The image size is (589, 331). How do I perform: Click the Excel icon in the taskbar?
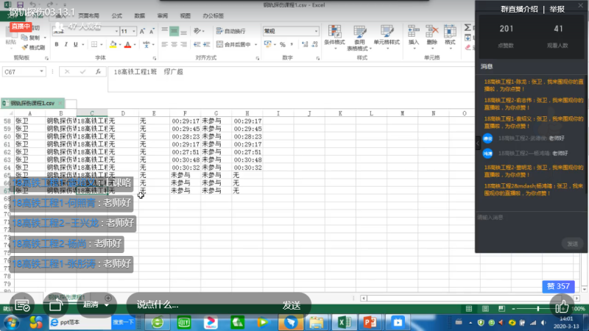[x=342, y=322]
